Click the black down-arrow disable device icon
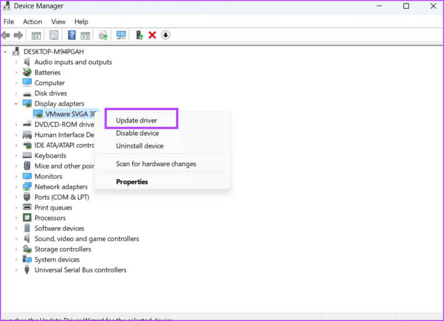The width and height of the screenshot is (444, 321). point(166,35)
